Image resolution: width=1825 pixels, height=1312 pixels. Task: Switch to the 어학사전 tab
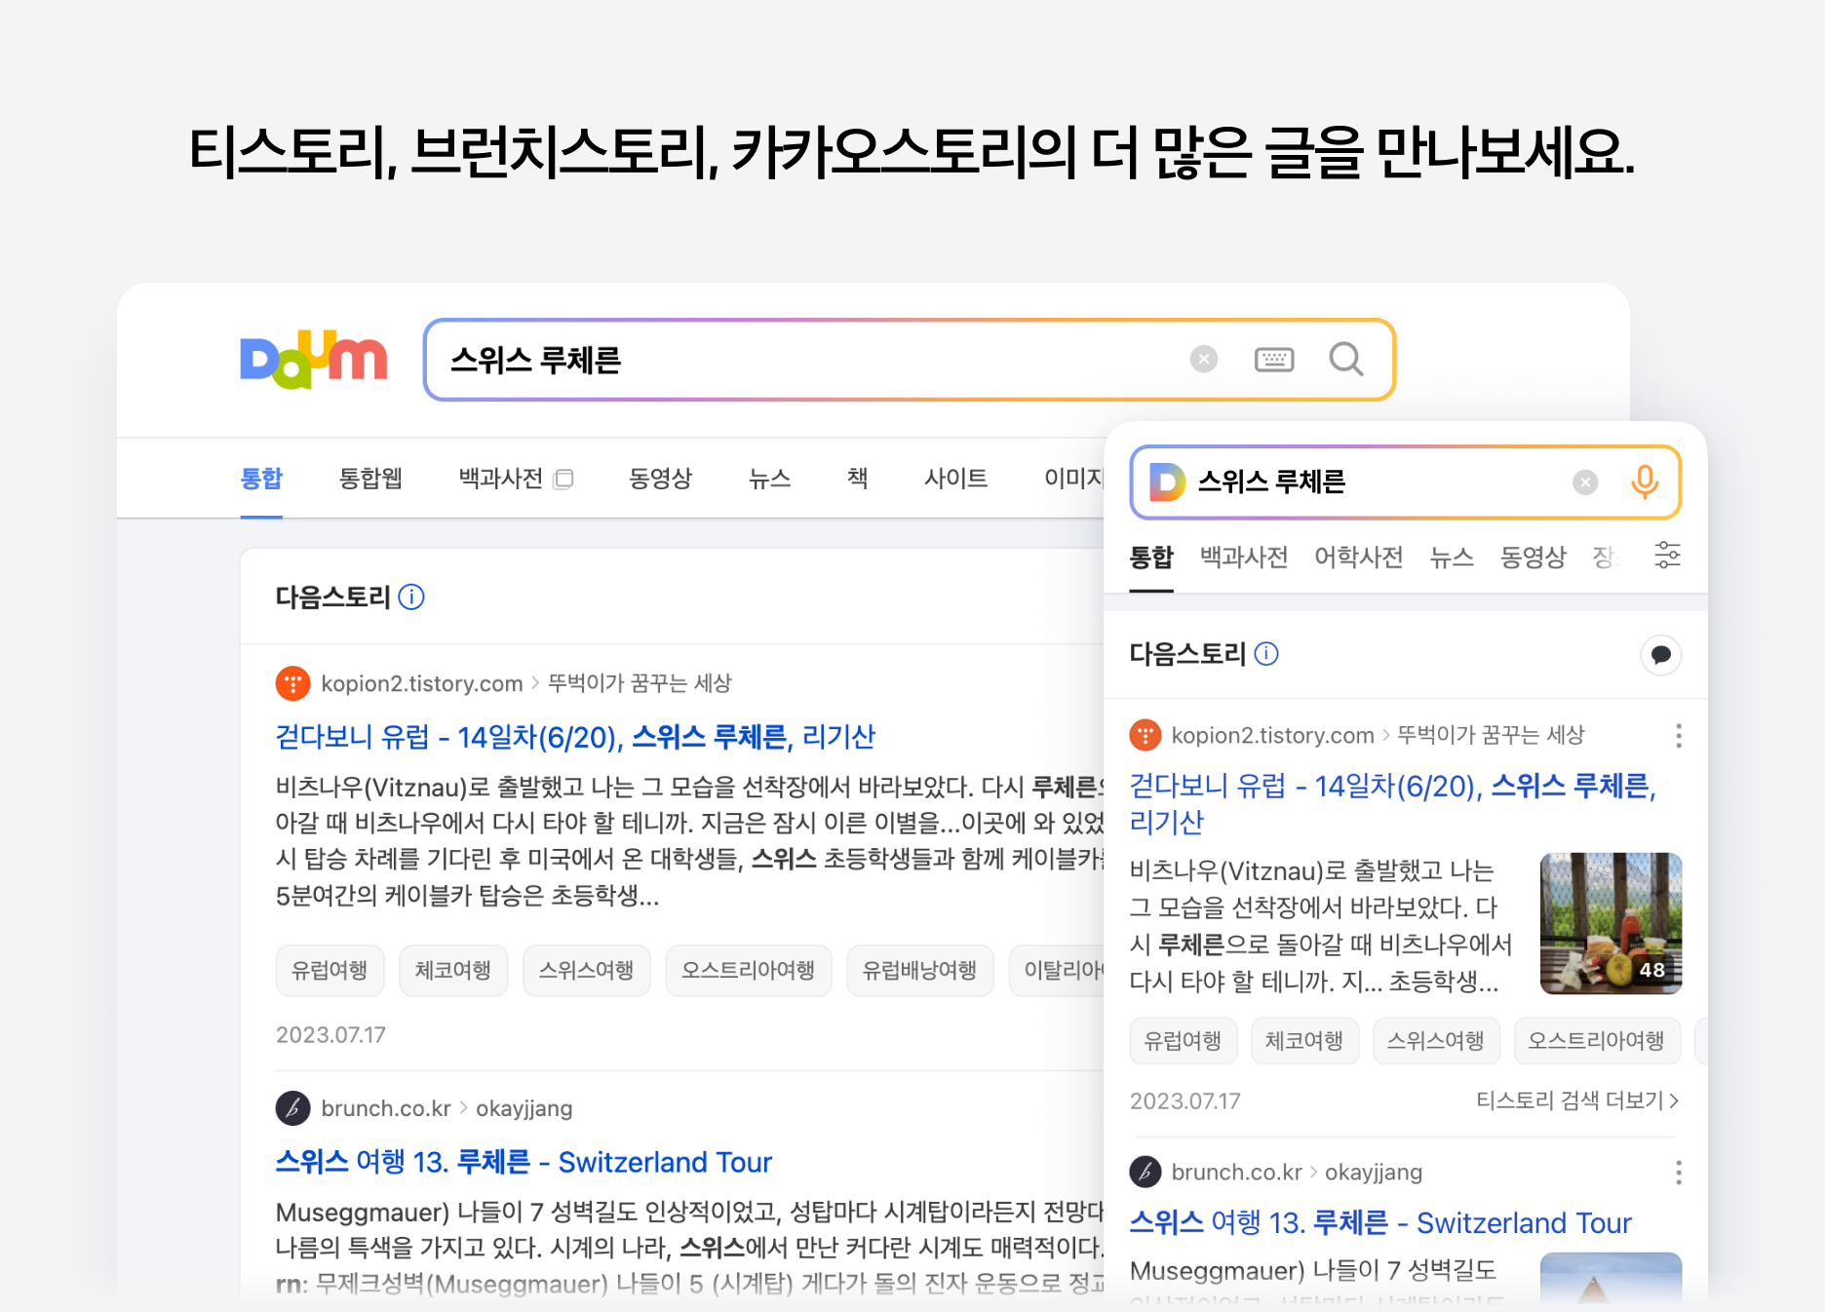[1359, 558]
